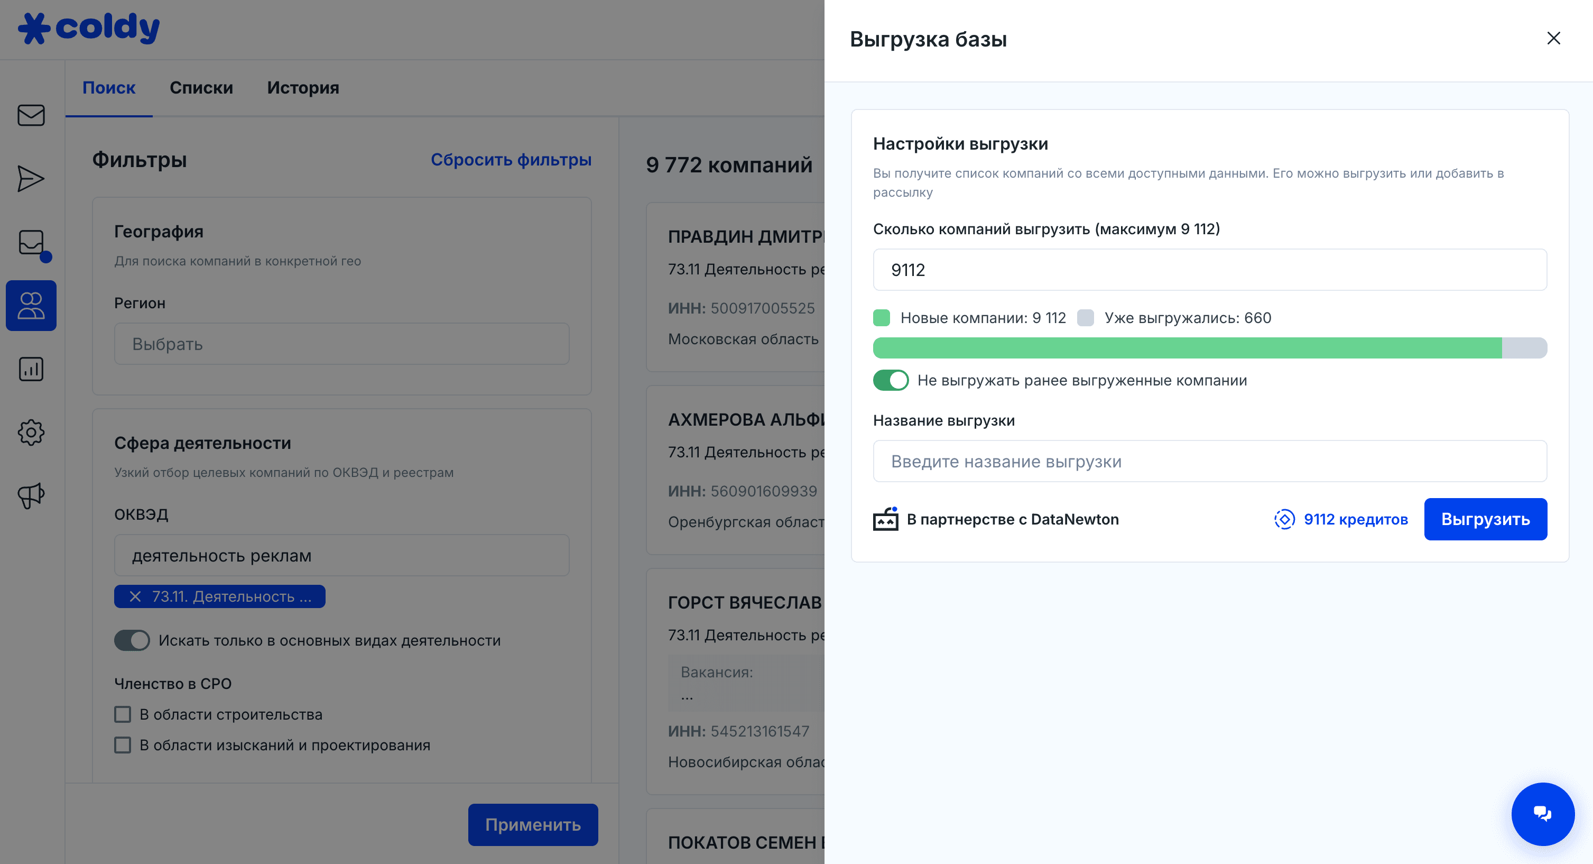The image size is (1593, 864).
Task: Click the credits coin icon
Action: 1284,520
